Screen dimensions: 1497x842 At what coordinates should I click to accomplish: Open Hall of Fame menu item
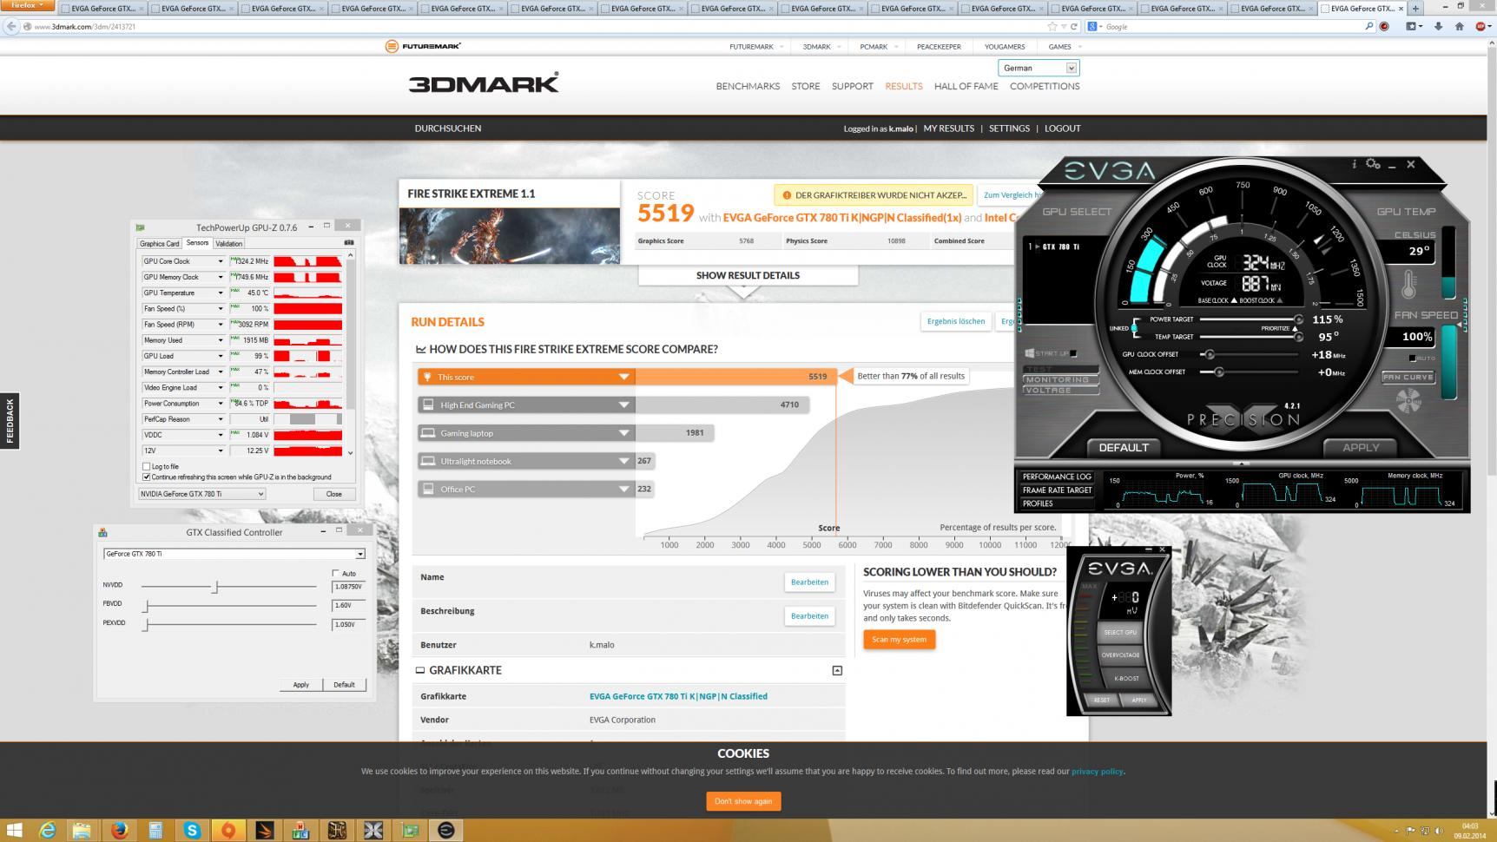(966, 86)
